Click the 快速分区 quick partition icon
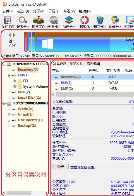The height and width of the screenshot is (196, 134). pos(54,22)
